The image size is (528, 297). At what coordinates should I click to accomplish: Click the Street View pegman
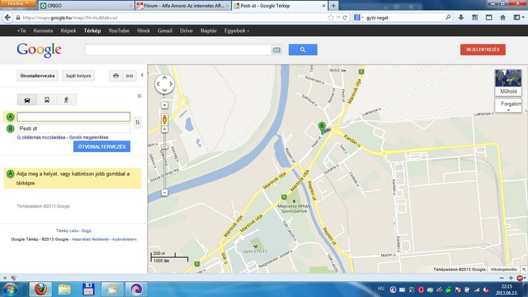(164, 119)
